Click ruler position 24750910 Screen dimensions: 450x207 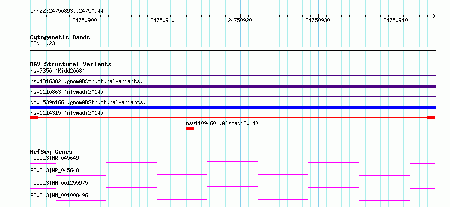(x=162, y=20)
